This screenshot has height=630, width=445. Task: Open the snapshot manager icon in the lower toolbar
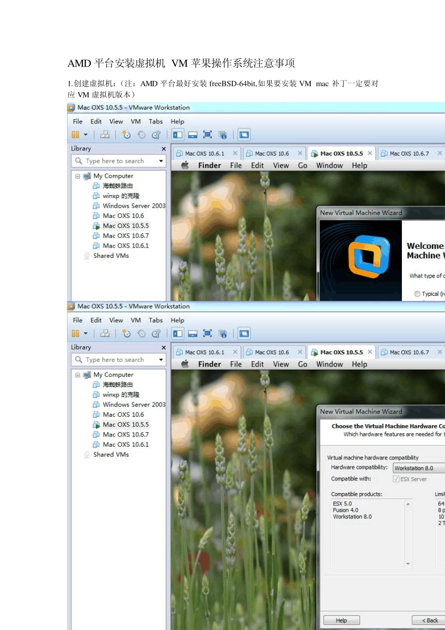(156, 334)
